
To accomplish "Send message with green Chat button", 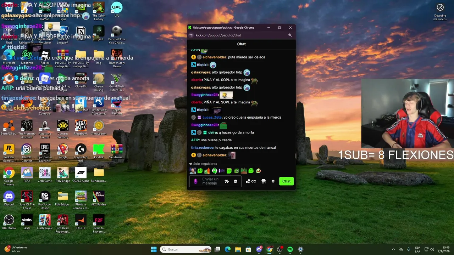I will point(286,181).
